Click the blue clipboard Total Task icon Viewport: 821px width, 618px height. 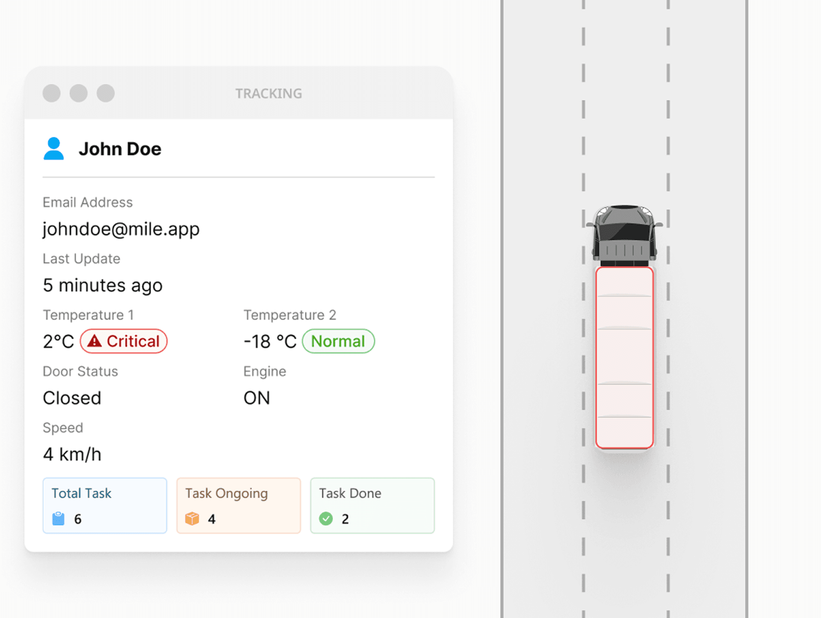[x=58, y=518]
